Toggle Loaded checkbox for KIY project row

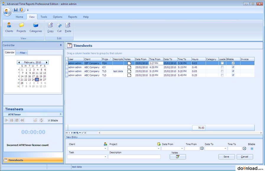[x=222, y=67]
